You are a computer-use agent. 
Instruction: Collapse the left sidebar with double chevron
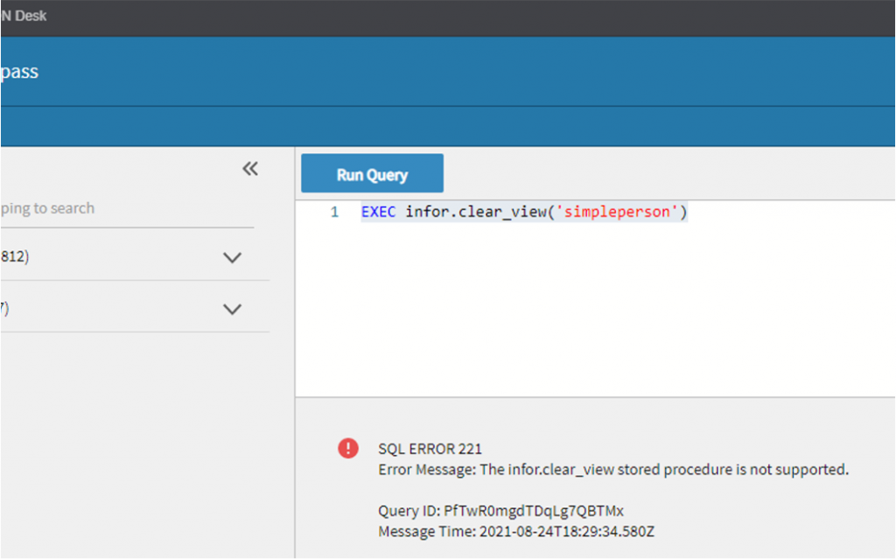[x=250, y=169]
